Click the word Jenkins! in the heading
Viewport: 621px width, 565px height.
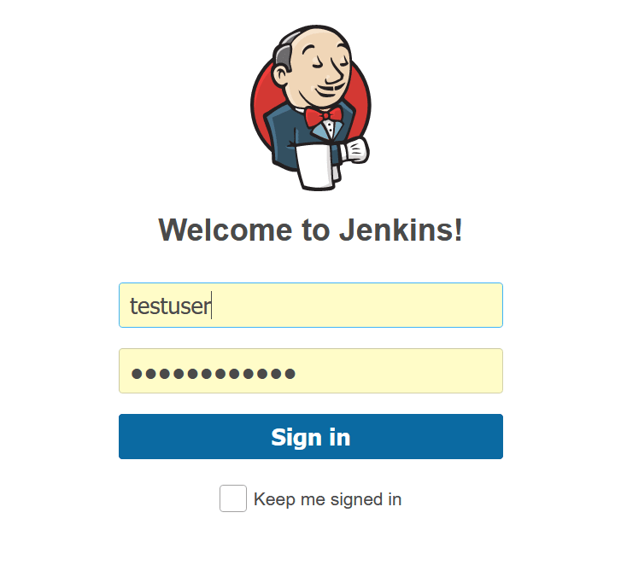pos(401,230)
